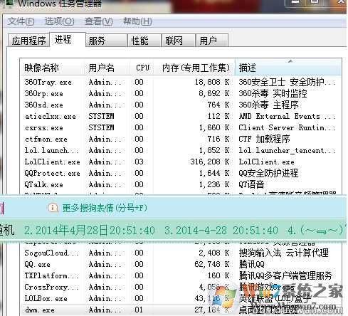The image size is (348, 316).
Task: Open the 文件(F) menu
Action: coord(21,21)
